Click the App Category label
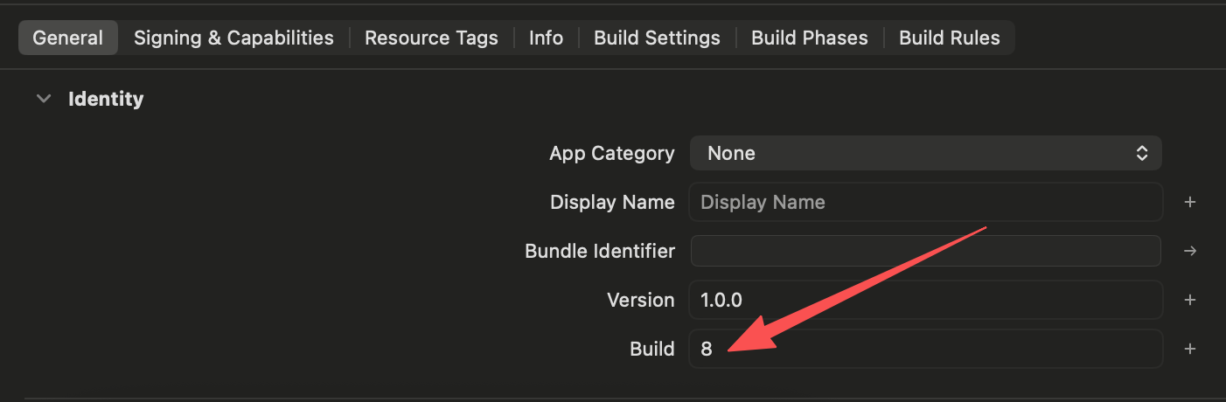 tap(612, 153)
